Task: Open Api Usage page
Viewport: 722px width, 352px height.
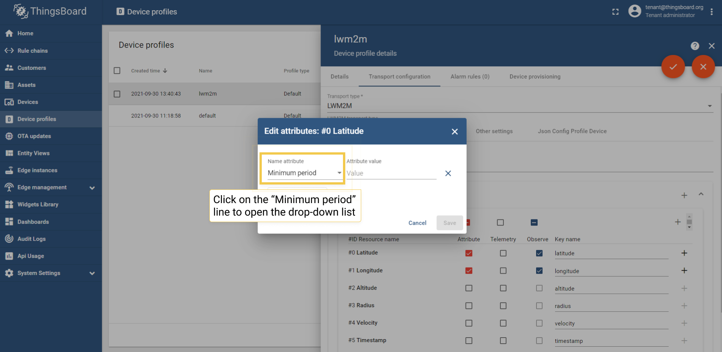Action: click(51, 256)
